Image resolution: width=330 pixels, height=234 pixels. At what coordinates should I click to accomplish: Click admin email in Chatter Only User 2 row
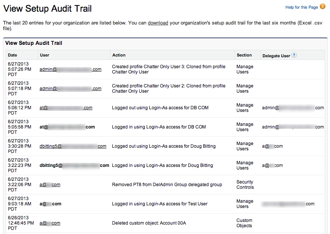70,89
